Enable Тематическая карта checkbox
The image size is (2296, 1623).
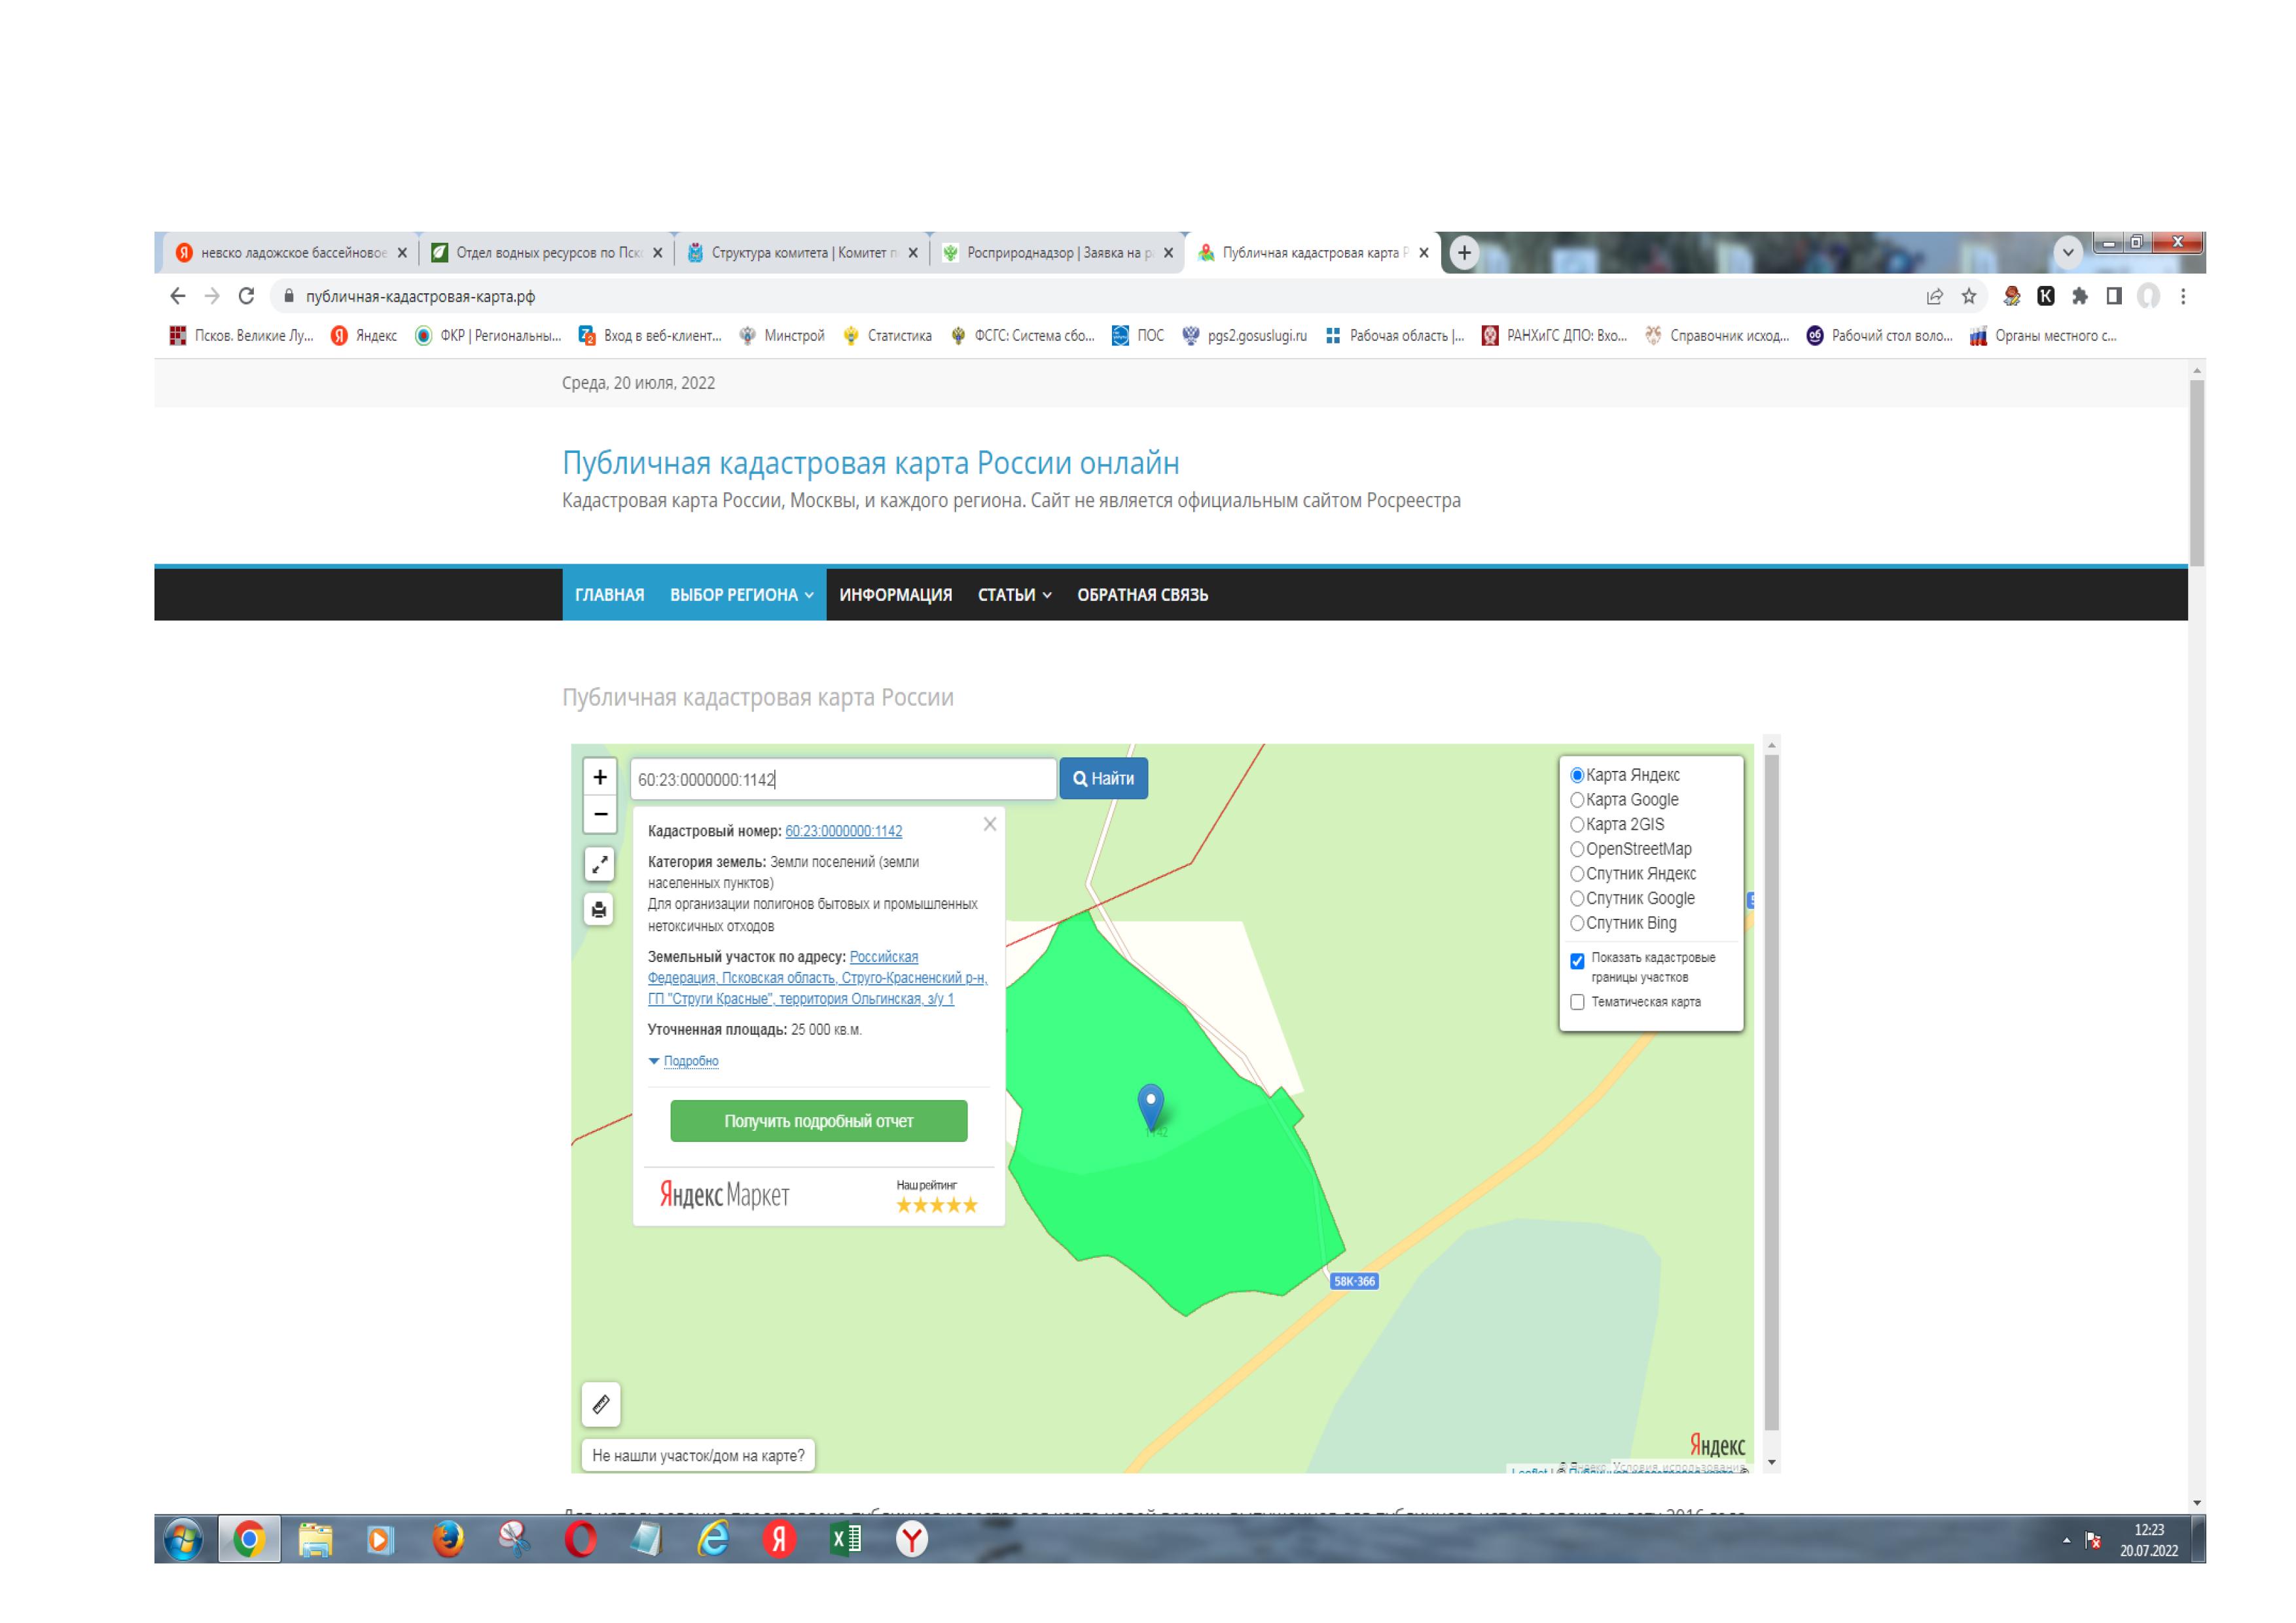[1577, 1003]
